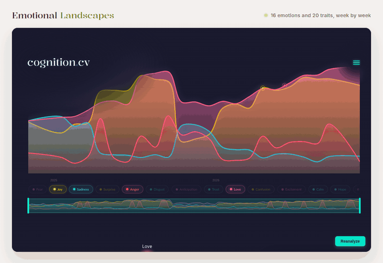Screen dimensions: 383x263
Task: Enable the Surprise emotion series
Action: point(107,189)
